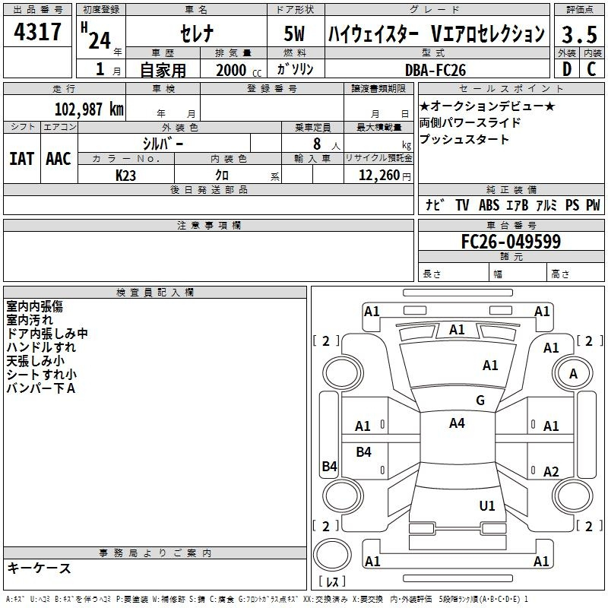
Task: Select the exterior color シルバー
Action: pyautogui.click(x=163, y=144)
